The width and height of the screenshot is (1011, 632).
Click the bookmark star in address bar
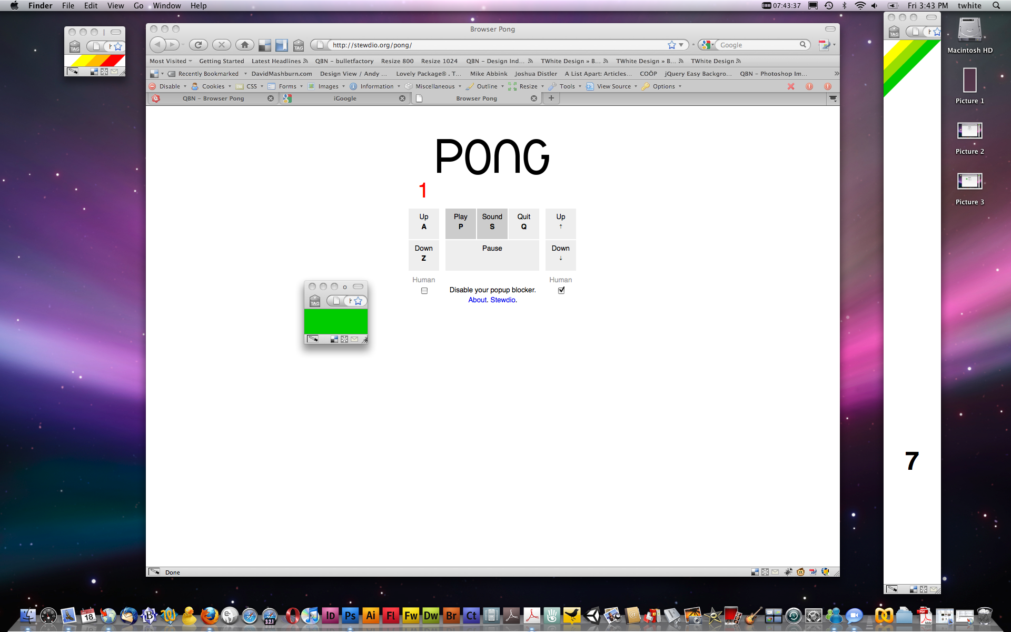point(671,45)
